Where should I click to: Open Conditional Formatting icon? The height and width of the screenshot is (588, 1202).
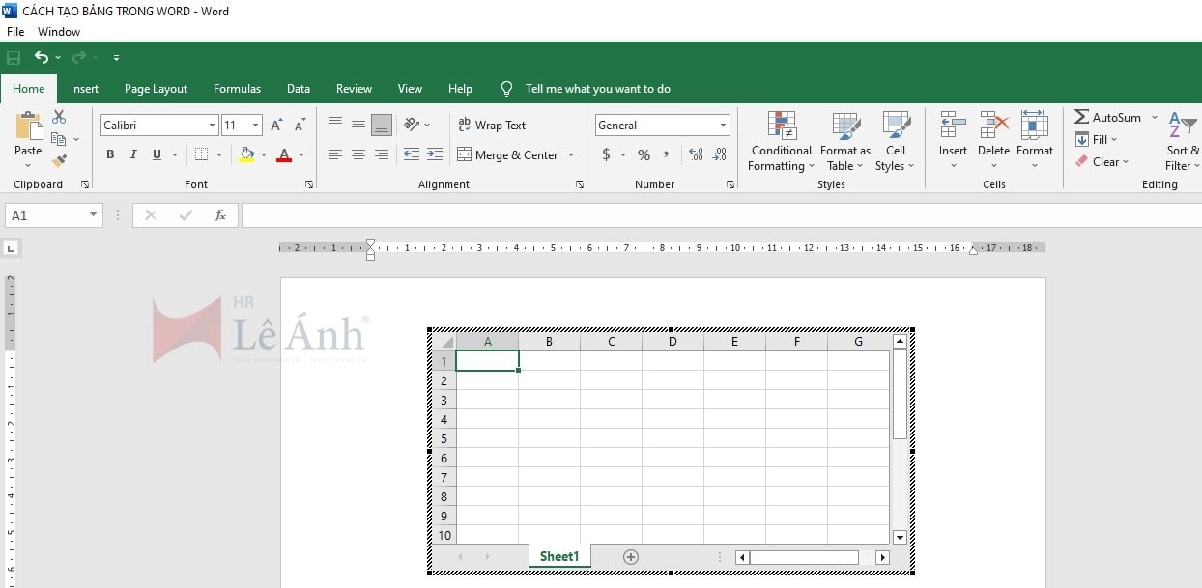(x=781, y=126)
